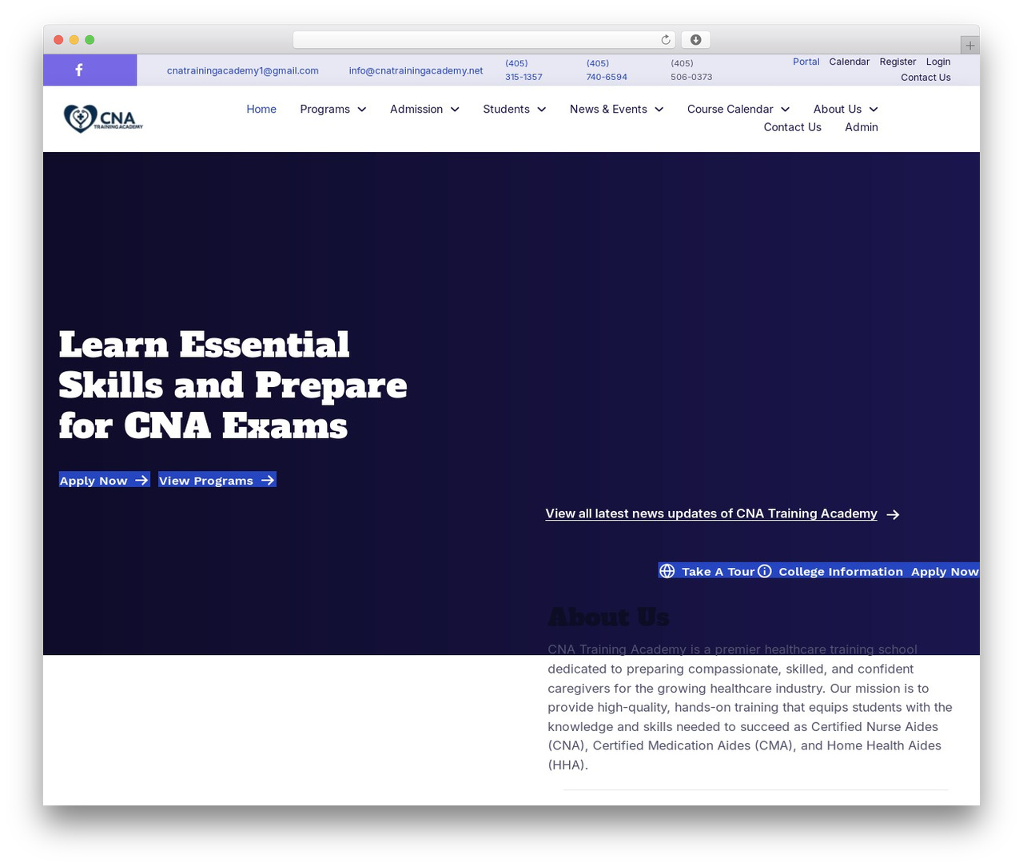Click the info icon beside College Information

[x=765, y=571]
